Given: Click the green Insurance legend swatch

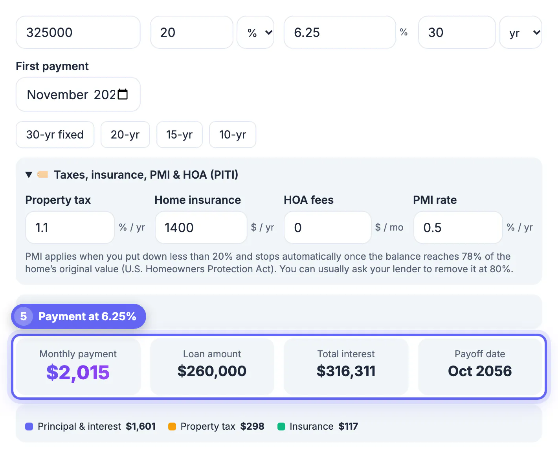Looking at the screenshot, I should click(x=281, y=427).
